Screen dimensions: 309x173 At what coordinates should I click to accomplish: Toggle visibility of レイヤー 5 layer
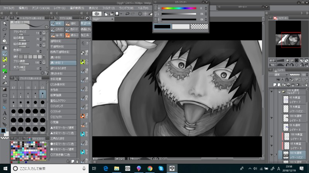click(x=272, y=118)
